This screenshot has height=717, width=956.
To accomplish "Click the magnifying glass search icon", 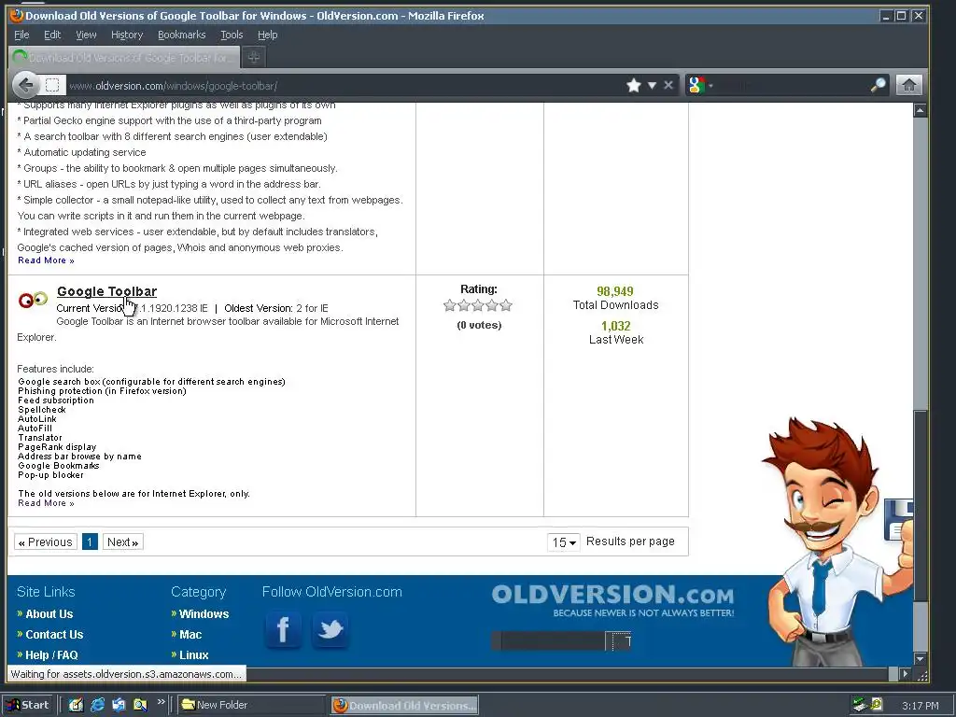I will click(x=878, y=85).
